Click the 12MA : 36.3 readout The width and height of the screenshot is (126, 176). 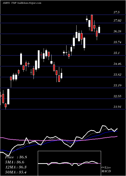point(16,167)
